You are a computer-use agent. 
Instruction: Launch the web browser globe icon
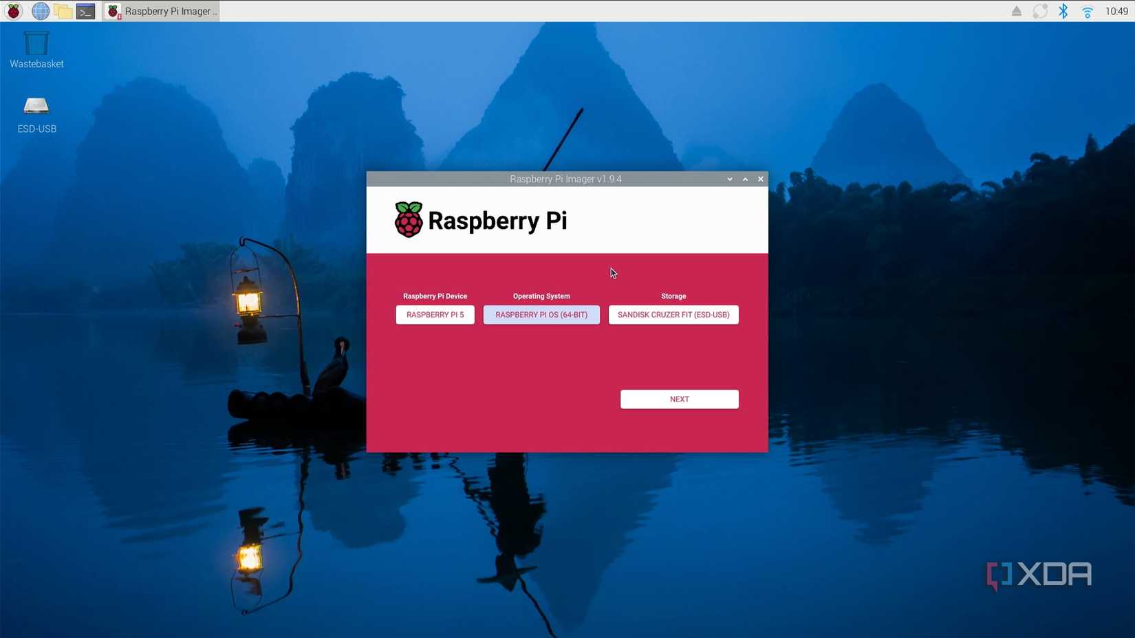pos(41,11)
